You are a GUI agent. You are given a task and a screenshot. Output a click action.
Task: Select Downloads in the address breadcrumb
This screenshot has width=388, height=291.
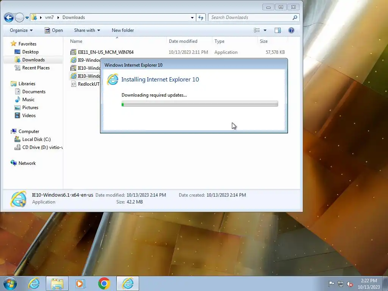(x=74, y=17)
